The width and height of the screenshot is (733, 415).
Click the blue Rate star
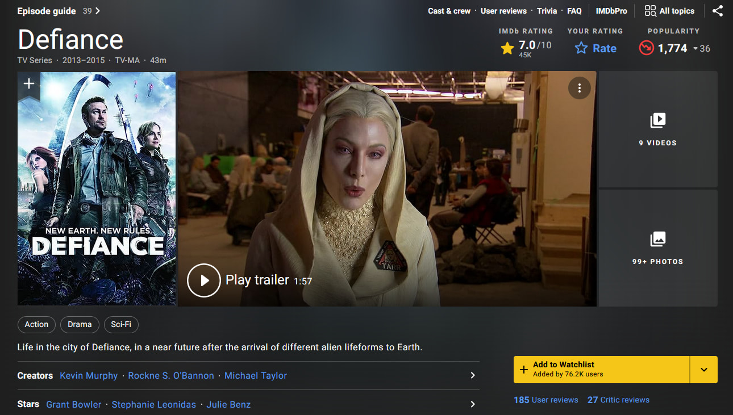coord(581,48)
